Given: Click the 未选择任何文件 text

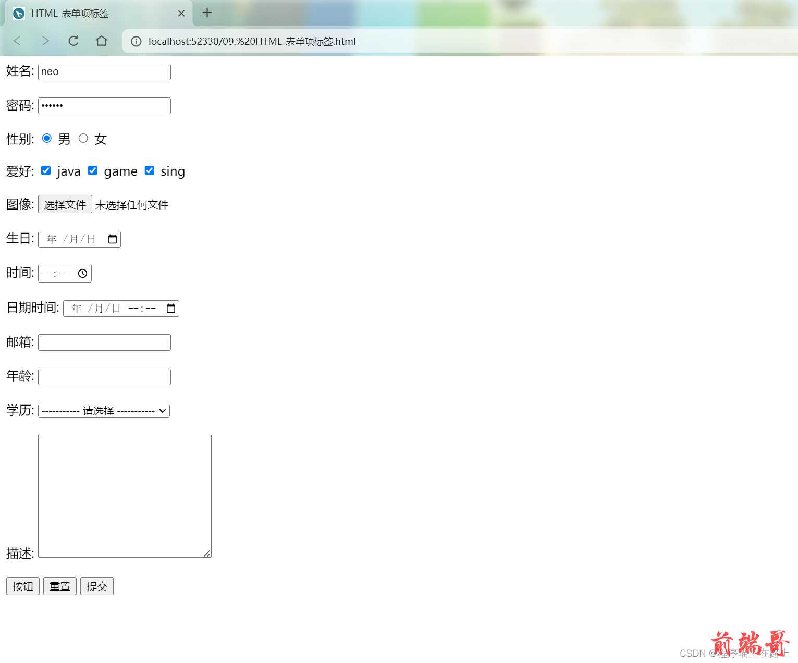Looking at the screenshot, I should point(132,205).
